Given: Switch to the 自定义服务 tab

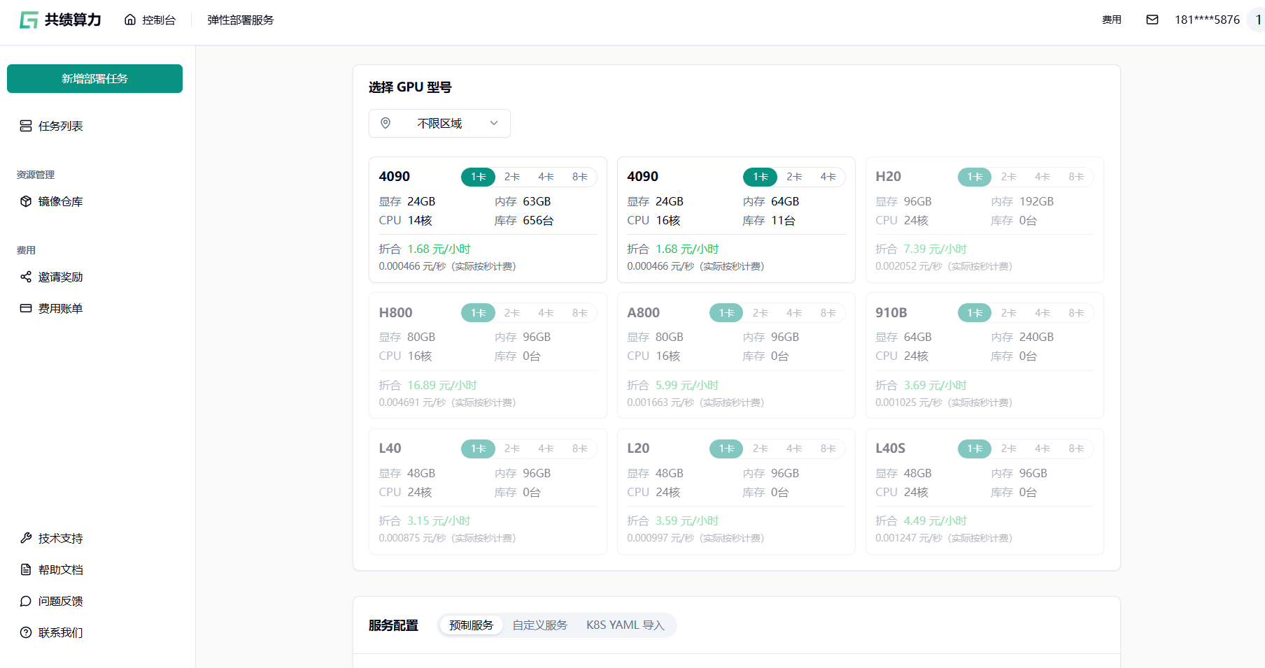Looking at the screenshot, I should point(539,625).
